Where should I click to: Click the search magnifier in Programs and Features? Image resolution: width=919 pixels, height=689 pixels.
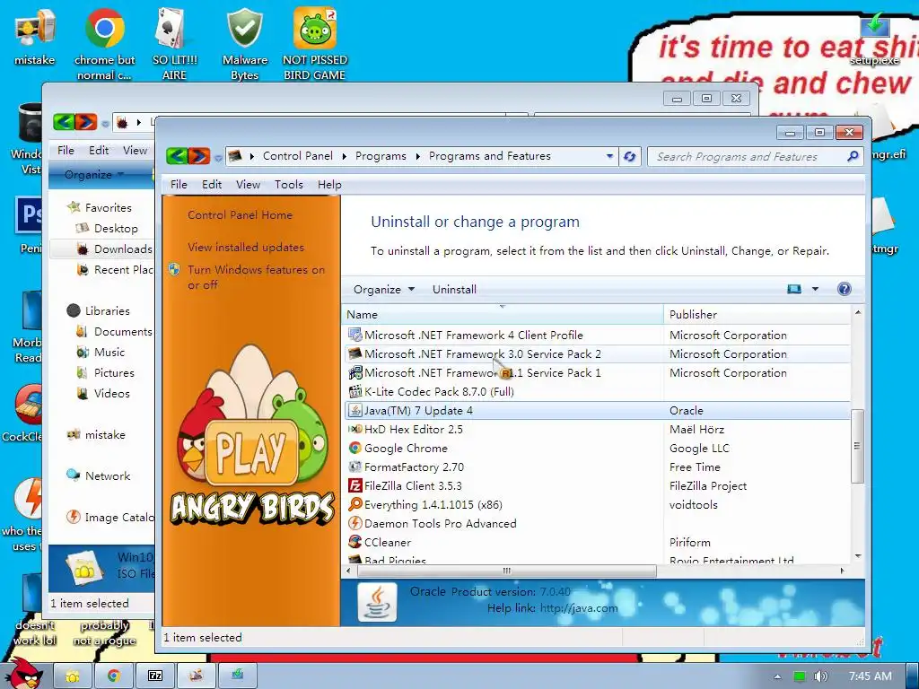(853, 156)
